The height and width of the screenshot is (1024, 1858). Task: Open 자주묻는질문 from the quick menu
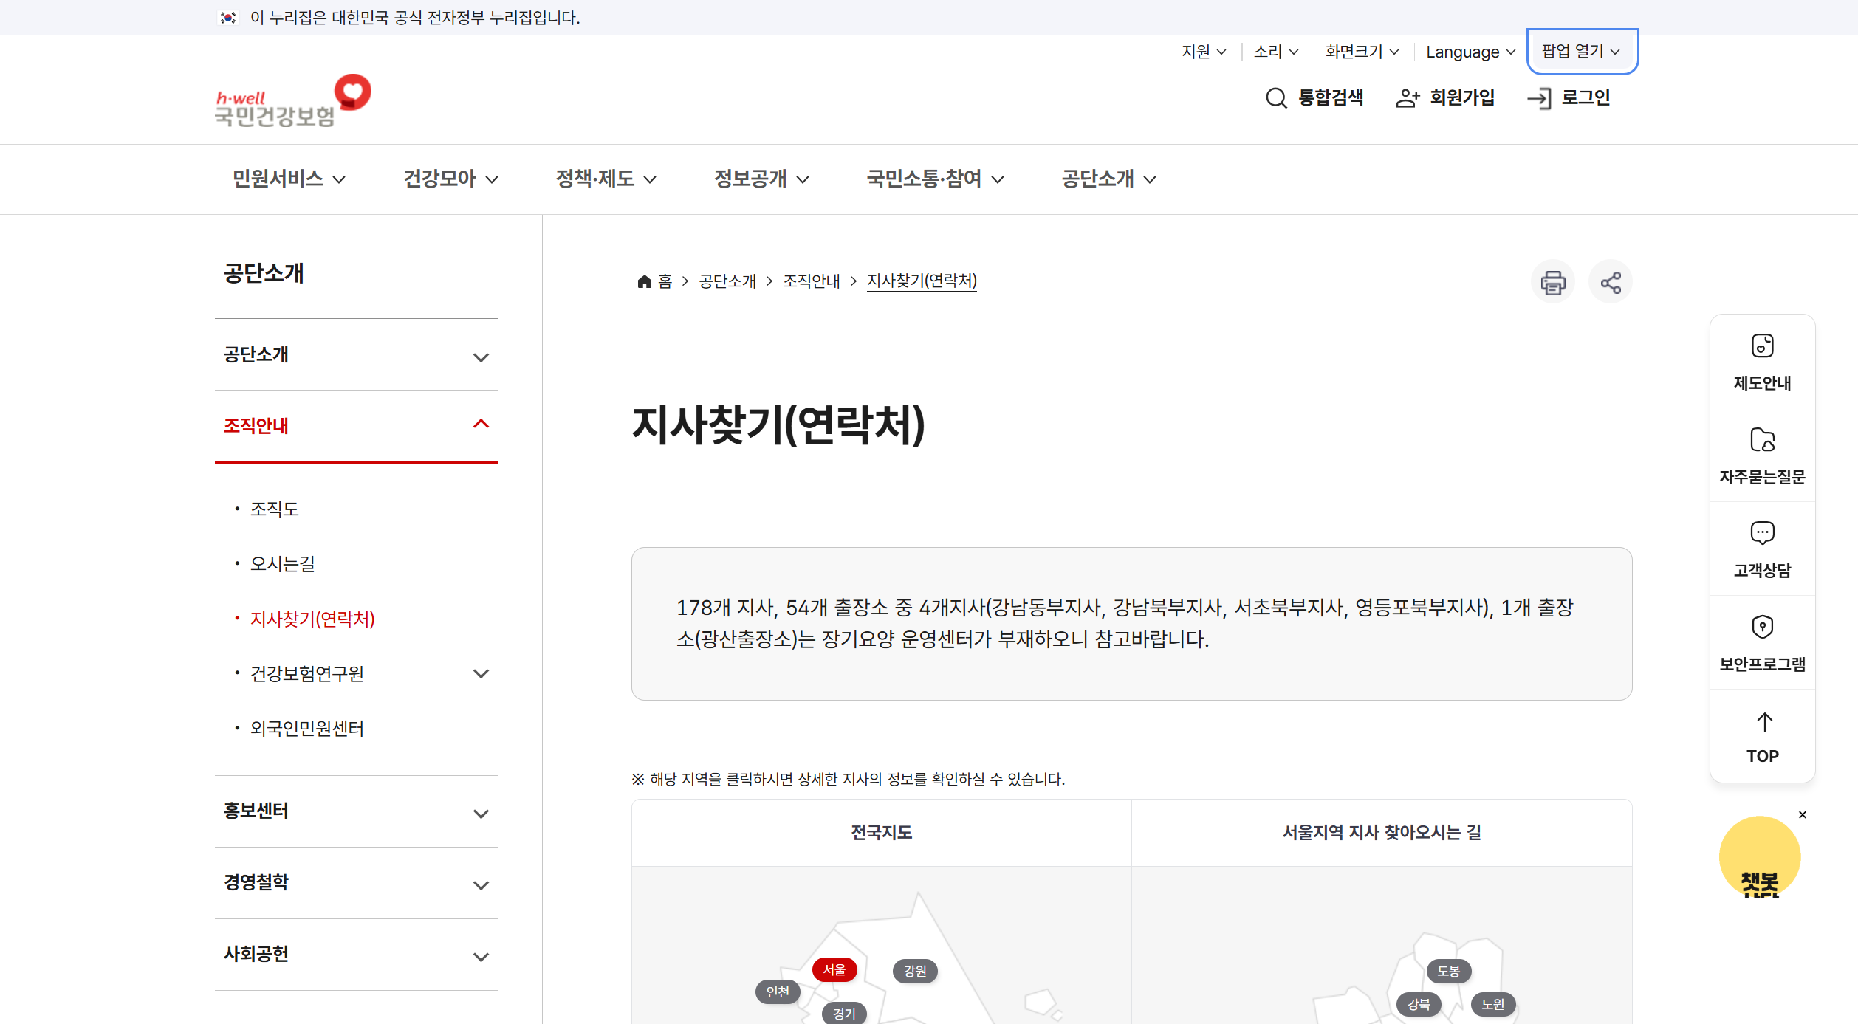[1762, 455]
